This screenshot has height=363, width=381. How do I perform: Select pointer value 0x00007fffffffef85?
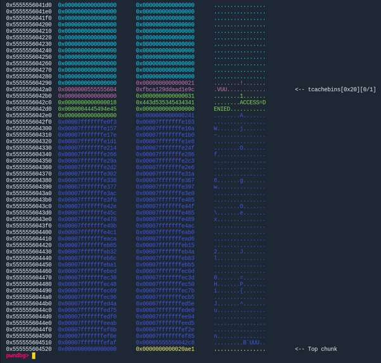click(x=165, y=336)
